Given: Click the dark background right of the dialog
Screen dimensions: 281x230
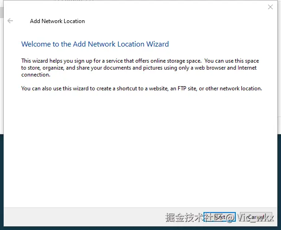Looking at the screenshot, I should click(279, 180).
